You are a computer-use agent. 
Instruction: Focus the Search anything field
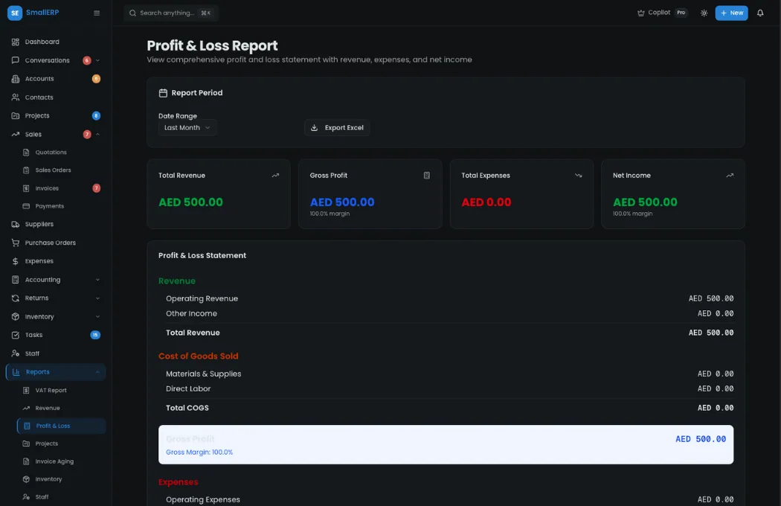click(170, 13)
